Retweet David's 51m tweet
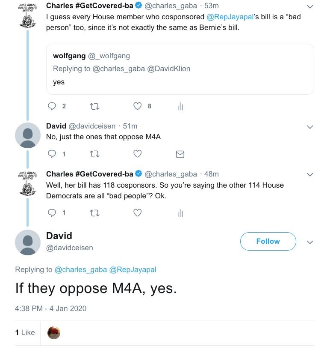Image resolution: width=330 pixels, height=350 pixels. 94,154
